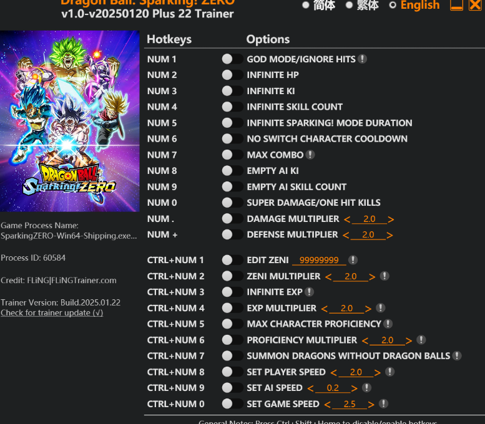Click the Dragon Ball Sparking Zero cover art
Screen dimensions: 485x424
pos(69,121)
